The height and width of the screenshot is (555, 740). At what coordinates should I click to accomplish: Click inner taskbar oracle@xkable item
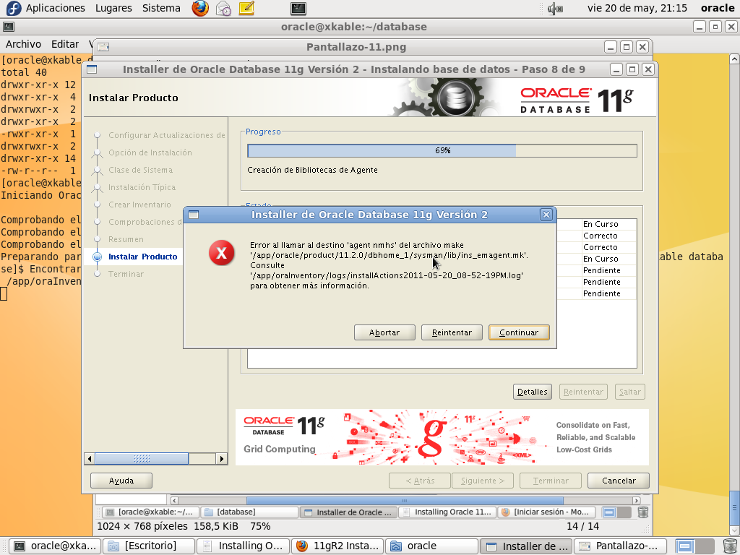tap(150, 512)
